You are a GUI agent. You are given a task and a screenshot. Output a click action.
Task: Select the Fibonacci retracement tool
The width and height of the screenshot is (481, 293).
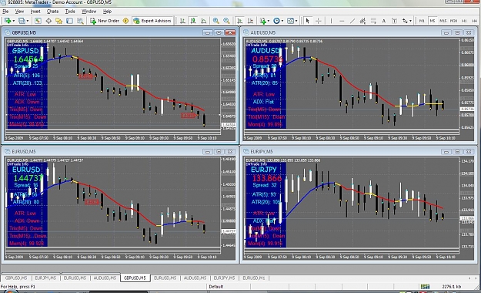(373, 21)
